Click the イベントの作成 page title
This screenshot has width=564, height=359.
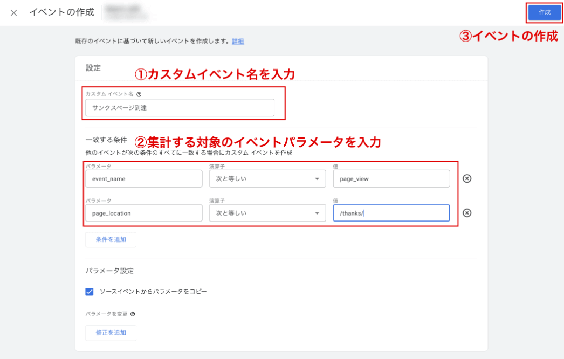coord(61,12)
